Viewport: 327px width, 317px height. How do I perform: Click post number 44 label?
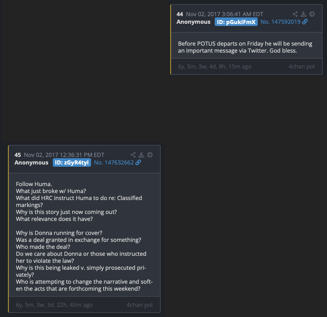180,14
